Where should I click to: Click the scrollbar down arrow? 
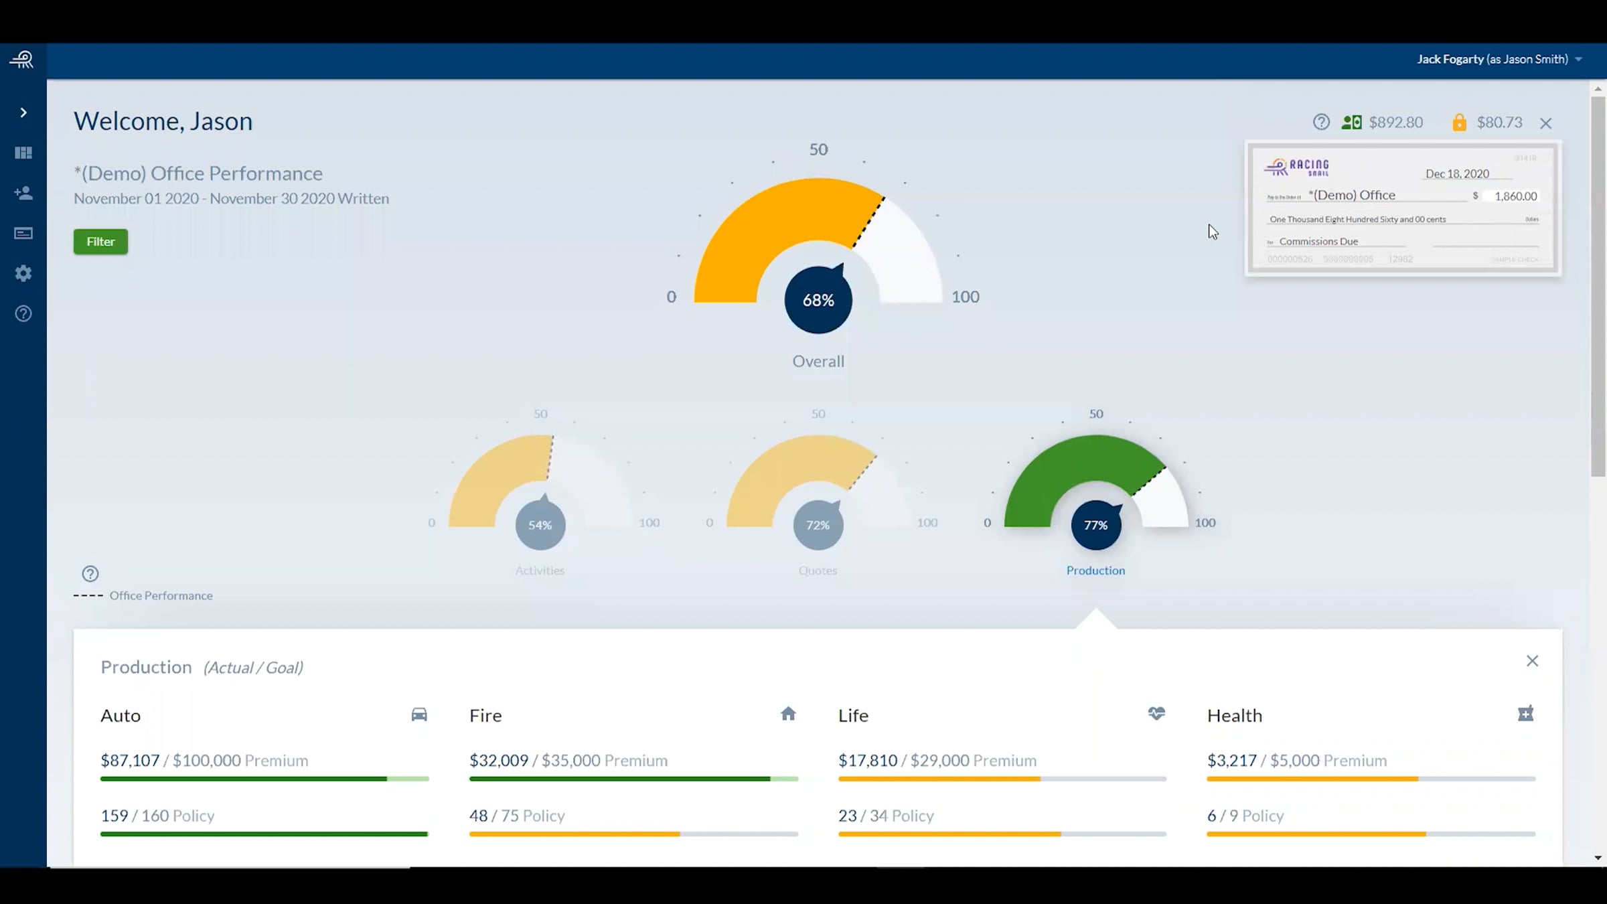(x=1598, y=858)
